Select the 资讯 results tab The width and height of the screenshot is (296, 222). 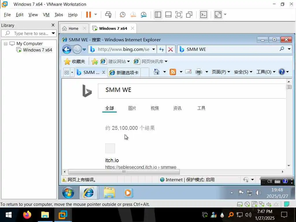tap(177, 108)
